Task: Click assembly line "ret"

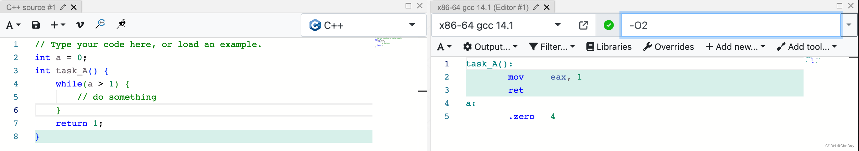Action: [516, 90]
